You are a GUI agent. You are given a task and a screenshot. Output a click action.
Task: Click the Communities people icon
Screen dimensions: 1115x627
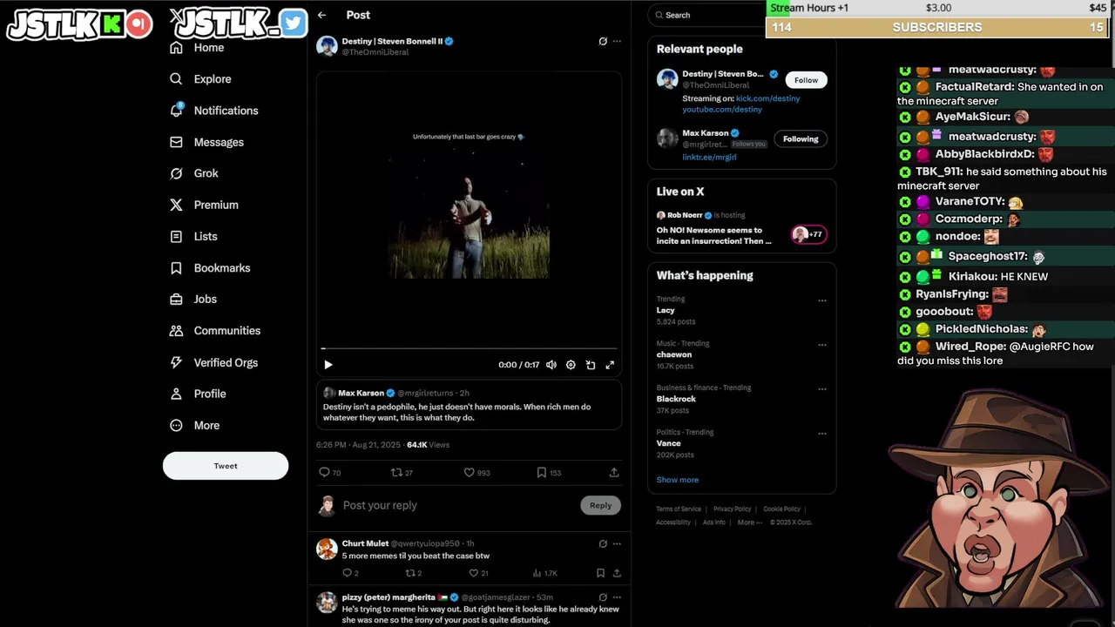click(x=176, y=331)
